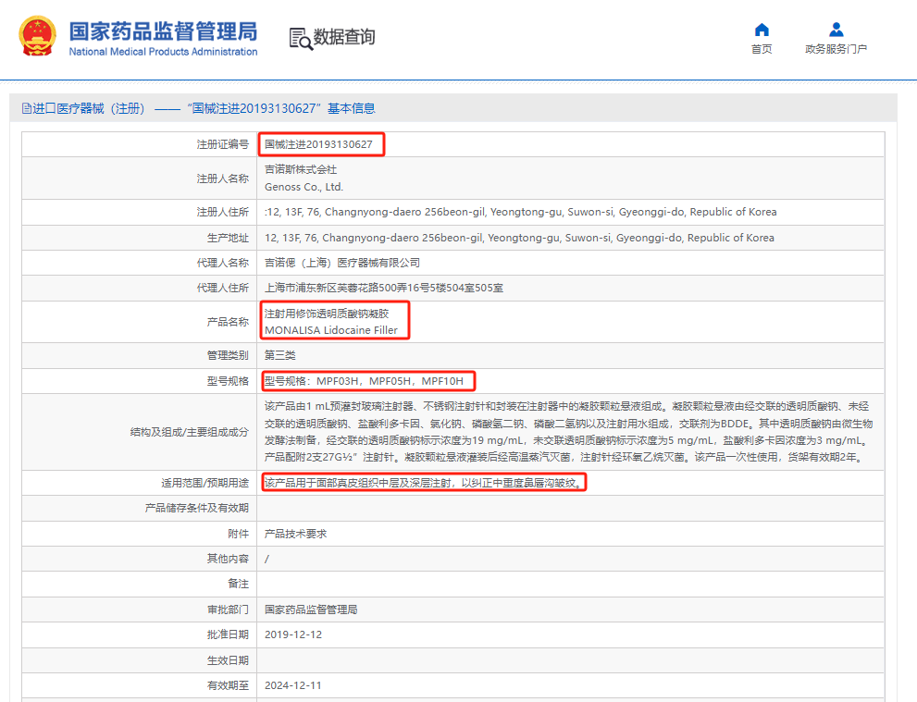
Task: Click the document icon before 进口医疗器械
Action: [x=26, y=108]
